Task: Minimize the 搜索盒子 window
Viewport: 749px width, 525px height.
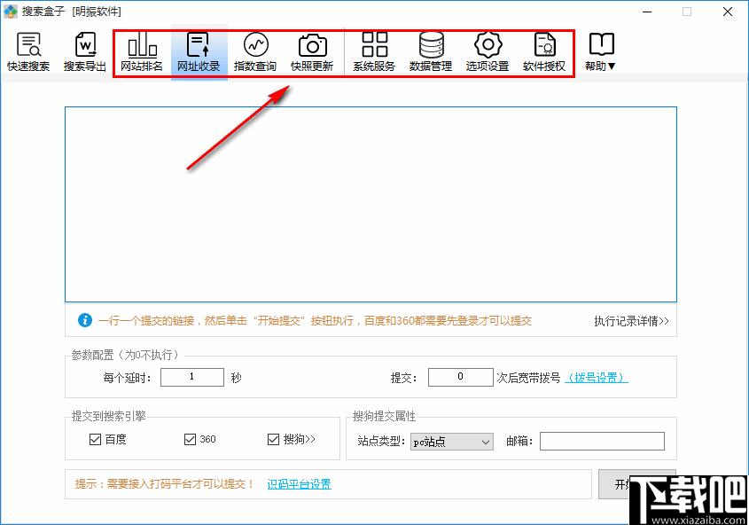Action: click(647, 12)
